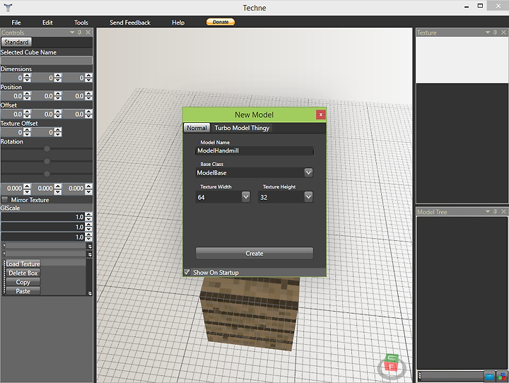Close the Model Tree panel
The image size is (509, 383).
click(503, 211)
